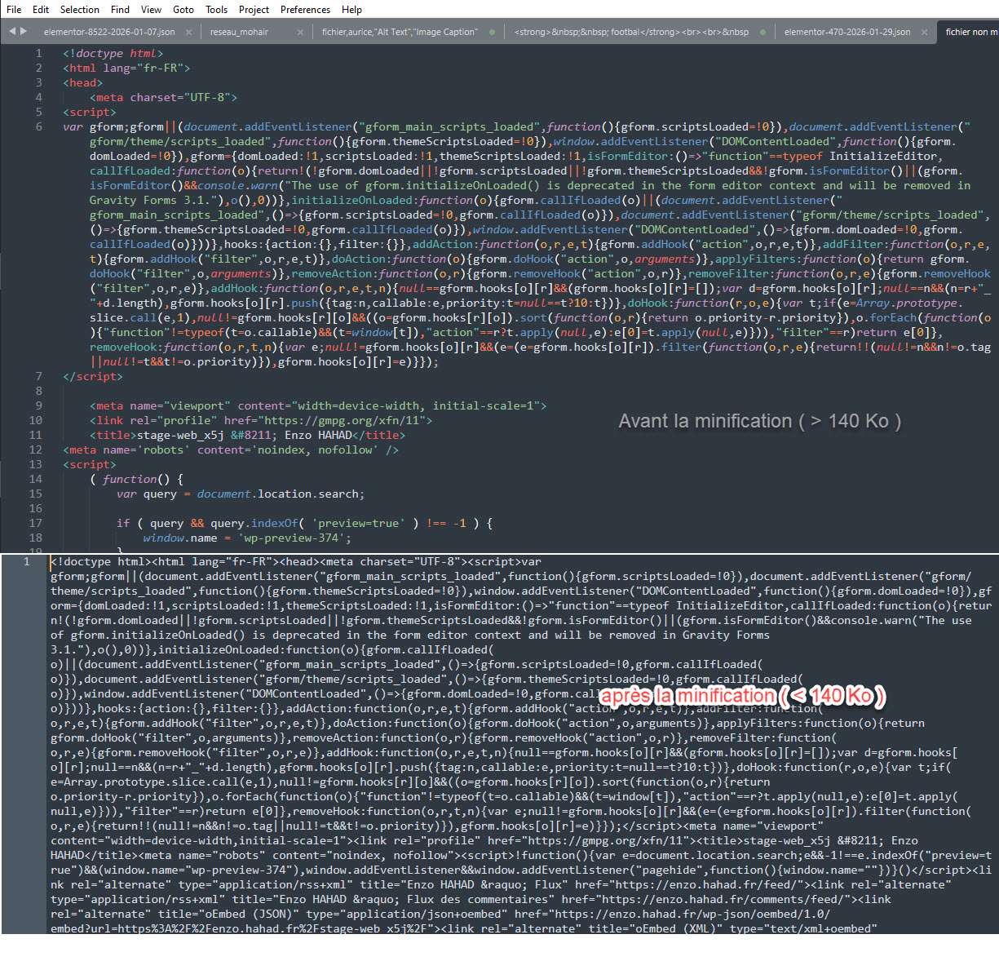The width and height of the screenshot is (999, 961).
Task: Open the Help menu
Action: pyautogui.click(x=351, y=9)
